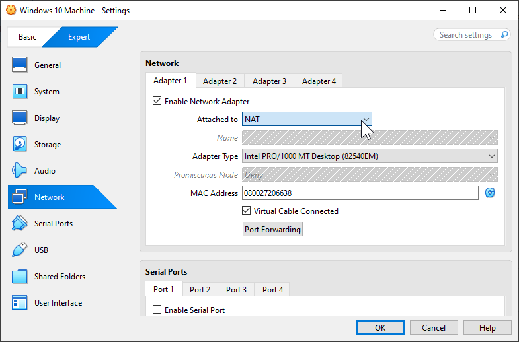Switch to the Adapter 2 tab
This screenshot has height=342, width=519.
pyautogui.click(x=220, y=81)
